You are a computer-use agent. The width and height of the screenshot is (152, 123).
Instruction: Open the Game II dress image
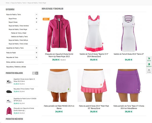[x=129, y=33]
